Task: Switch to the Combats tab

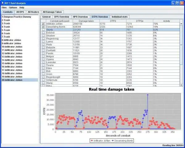Action: [8, 12]
